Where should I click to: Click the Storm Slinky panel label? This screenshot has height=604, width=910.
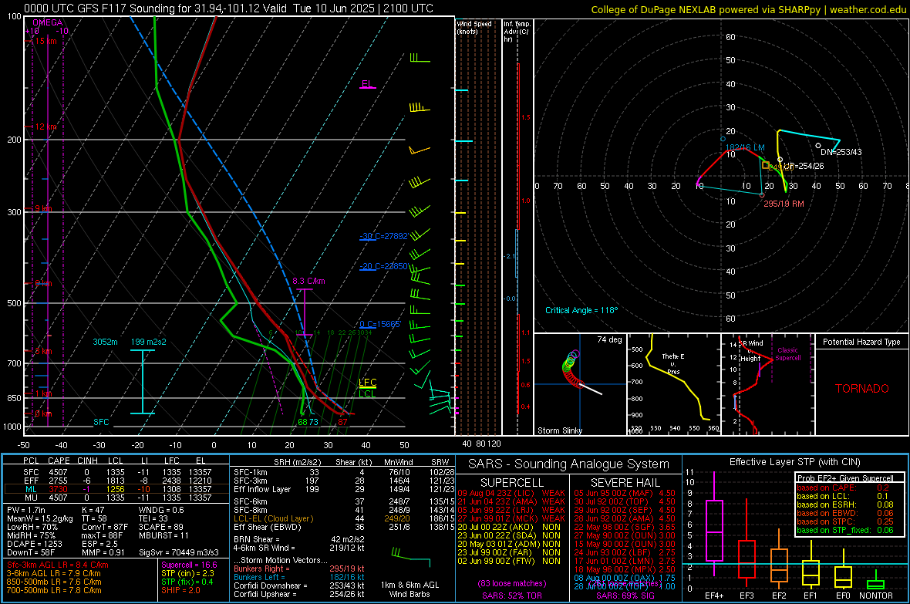[559, 430]
